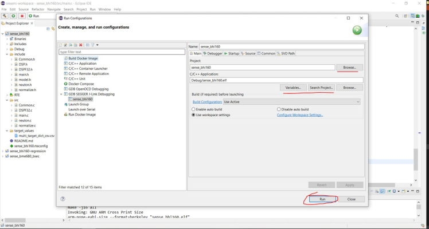Enable auto build radio option
Screen dimensions: 429x229
click(x=194, y=109)
